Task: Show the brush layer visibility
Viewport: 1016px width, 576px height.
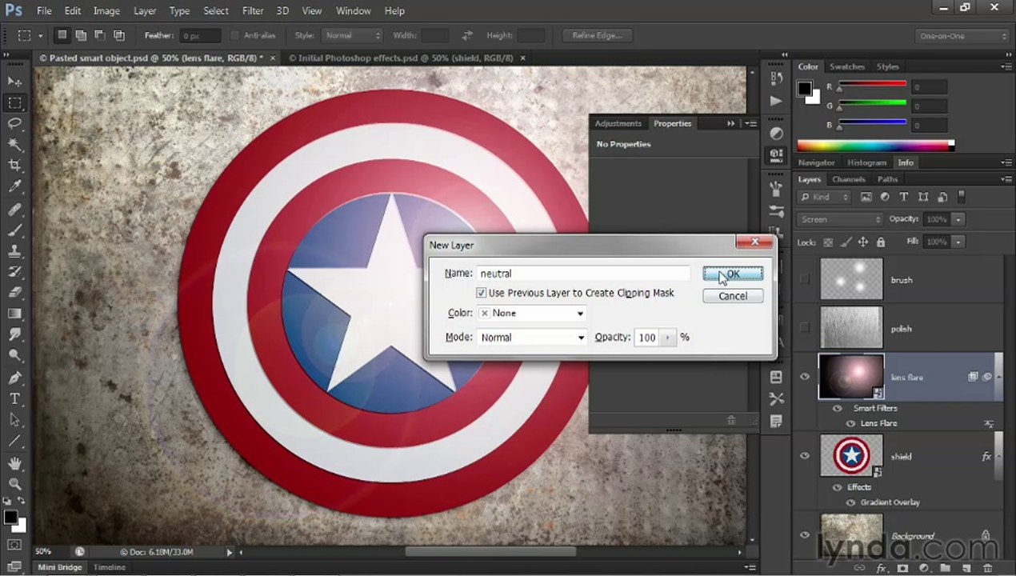Action: pyautogui.click(x=805, y=279)
